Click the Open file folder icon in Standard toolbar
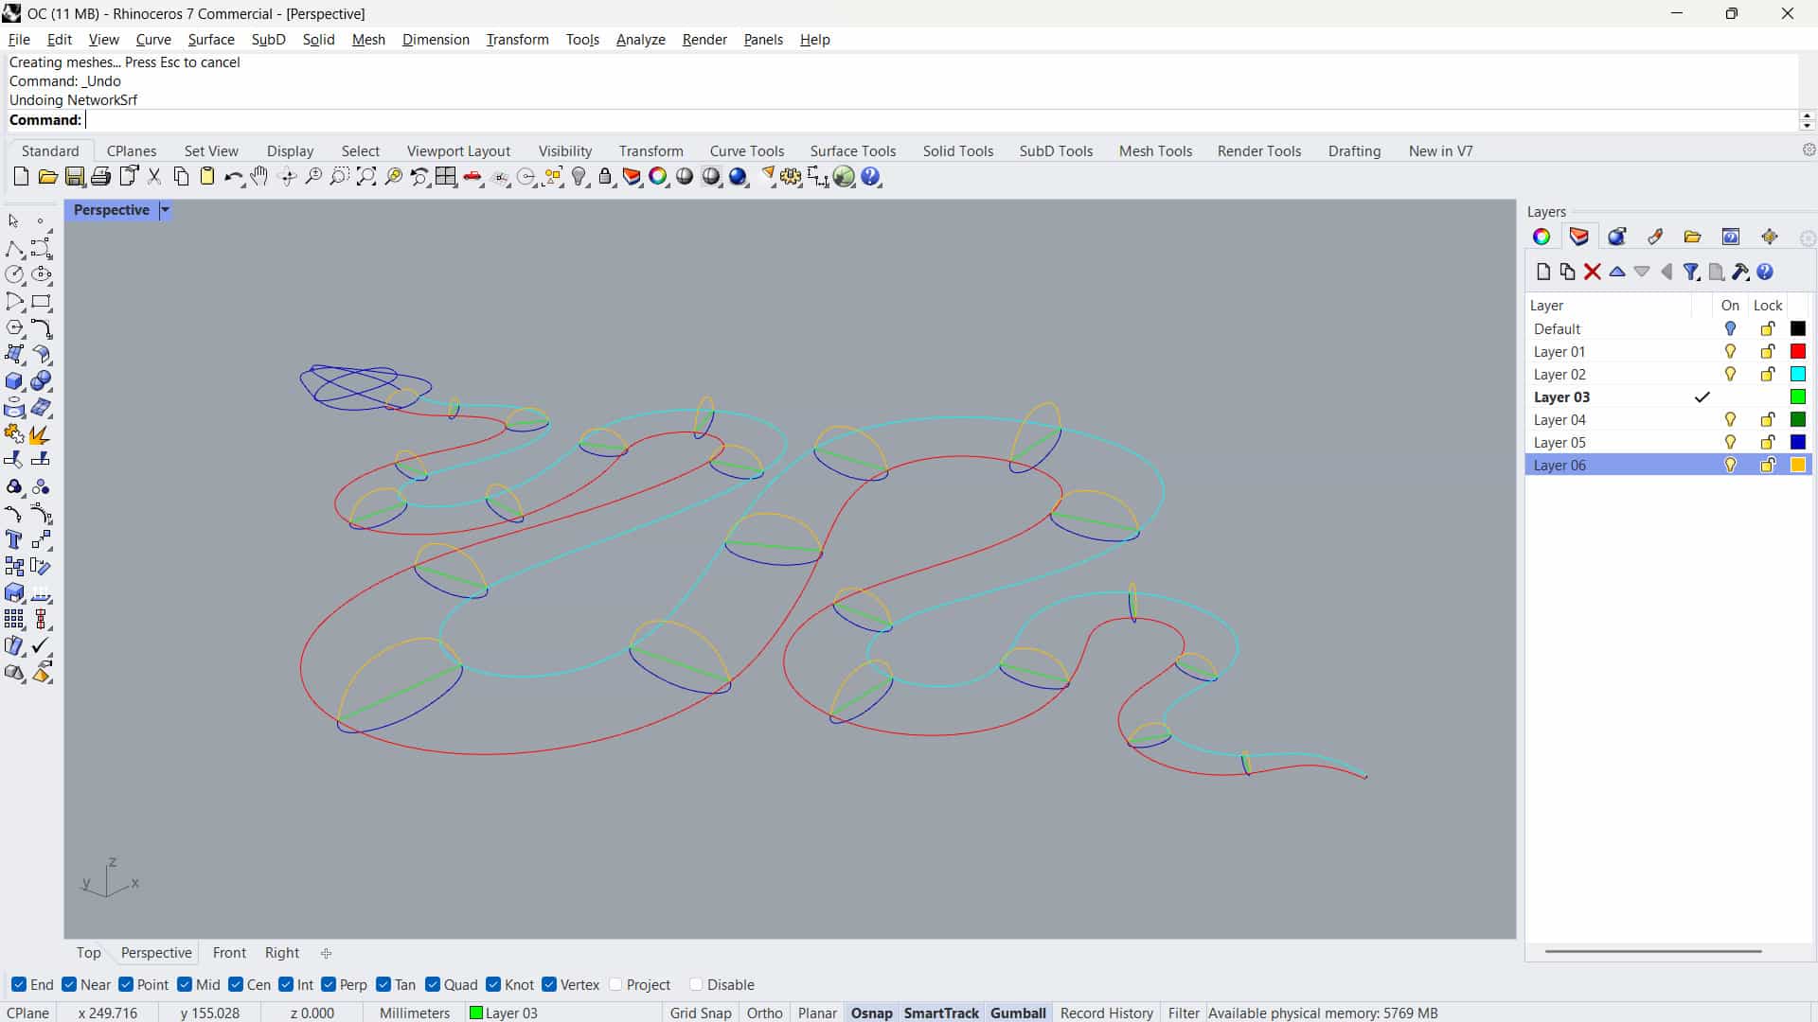 tap(47, 177)
